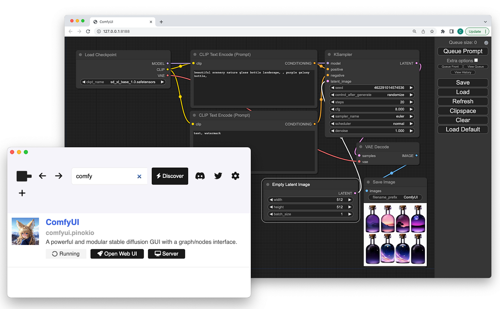Switch the scheduler from normal
This screenshot has width=500, height=309.
(412, 123)
